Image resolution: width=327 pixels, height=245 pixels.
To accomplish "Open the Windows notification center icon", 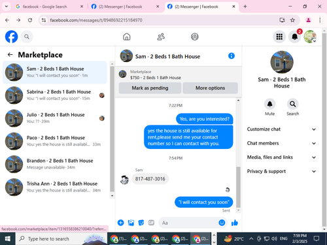I will 317,238.
